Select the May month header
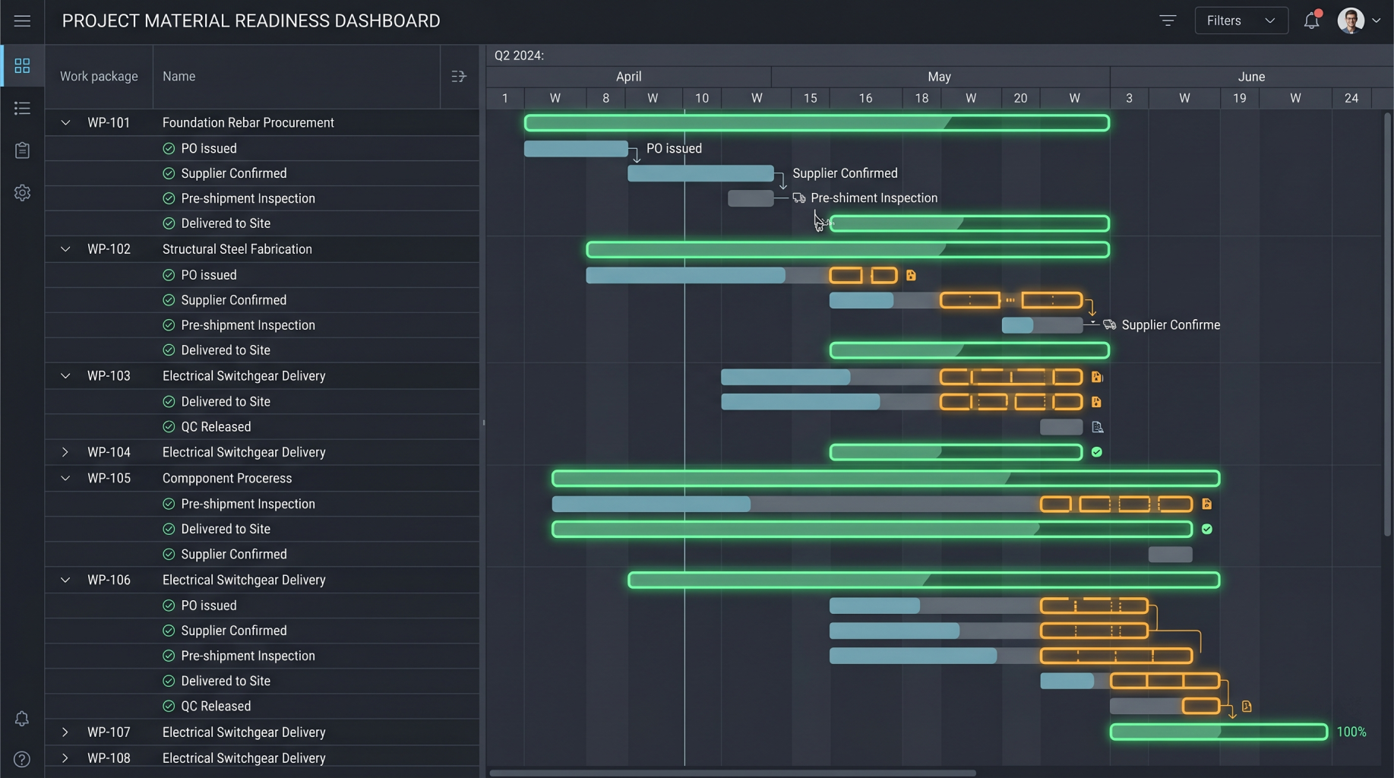Viewport: 1394px width, 778px height. (940, 77)
